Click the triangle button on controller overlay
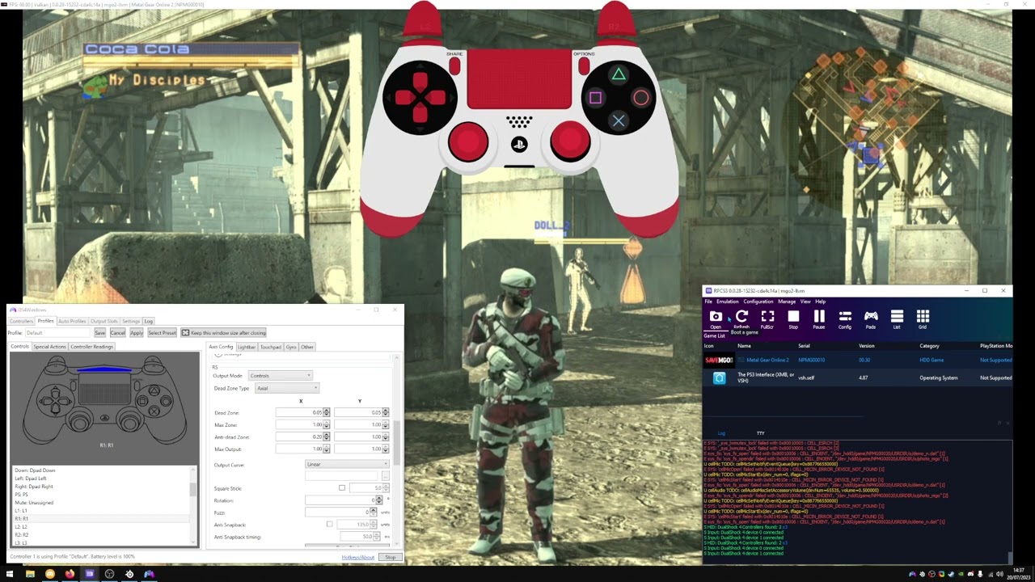The width and height of the screenshot is (1035, 582). pyautogui.click(x=619, y=75)
